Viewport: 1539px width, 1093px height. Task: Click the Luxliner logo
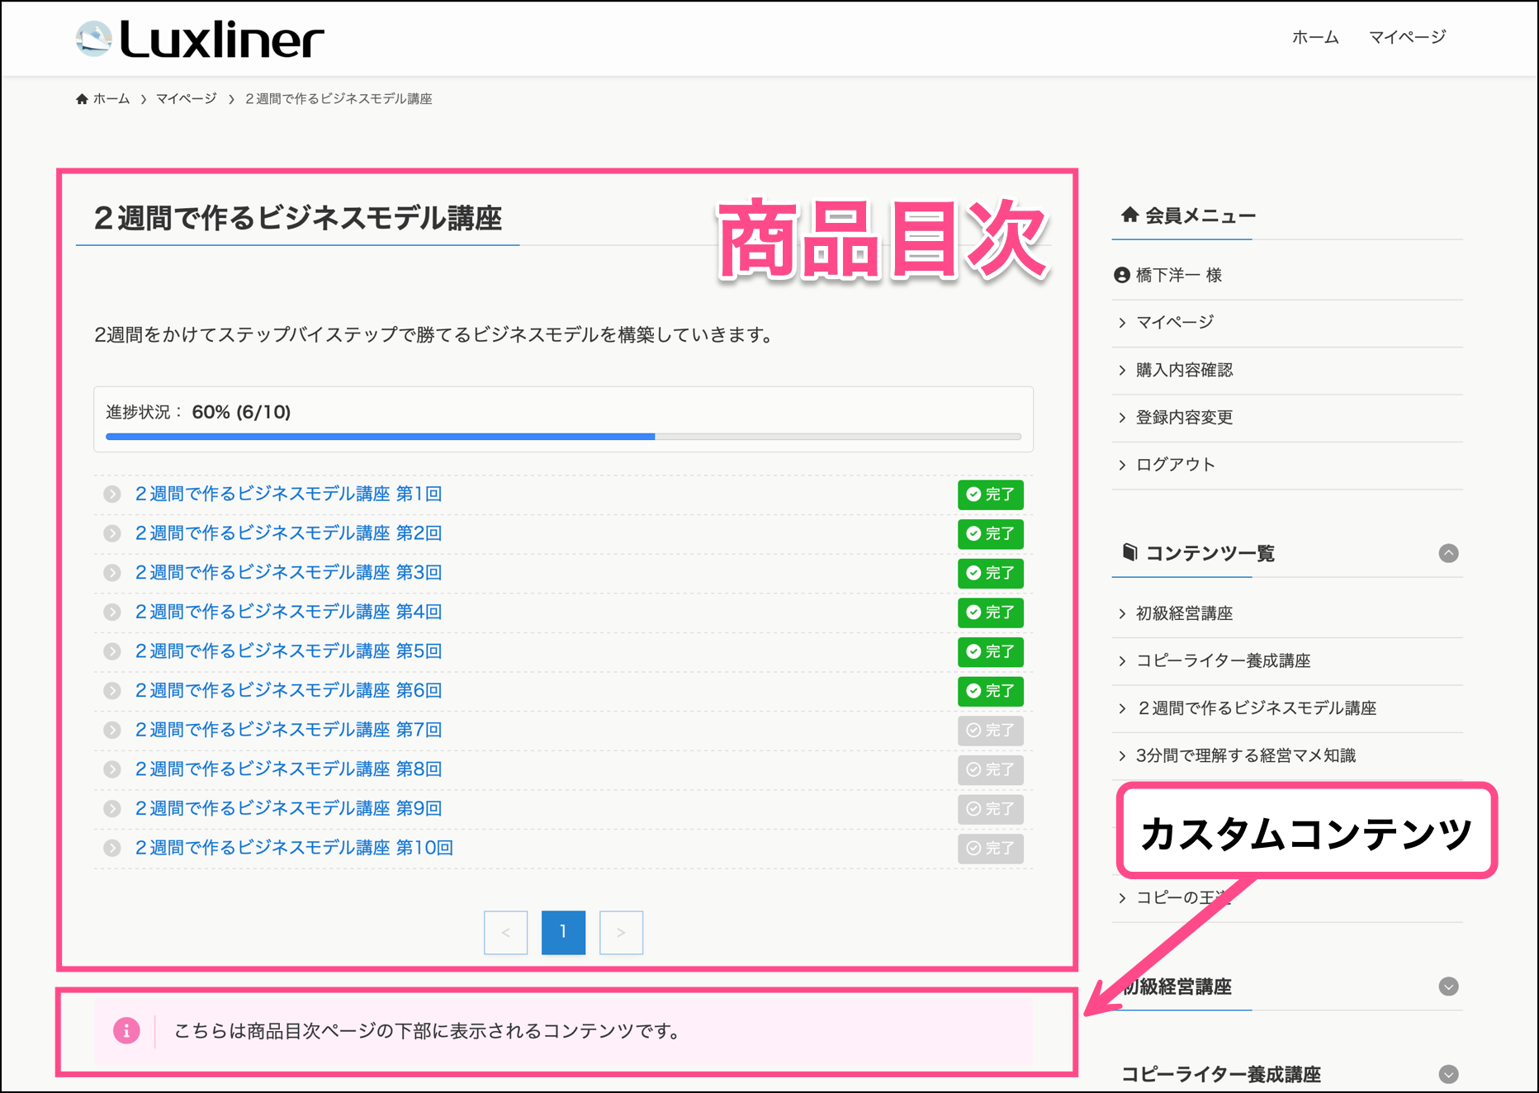(200, 40)
